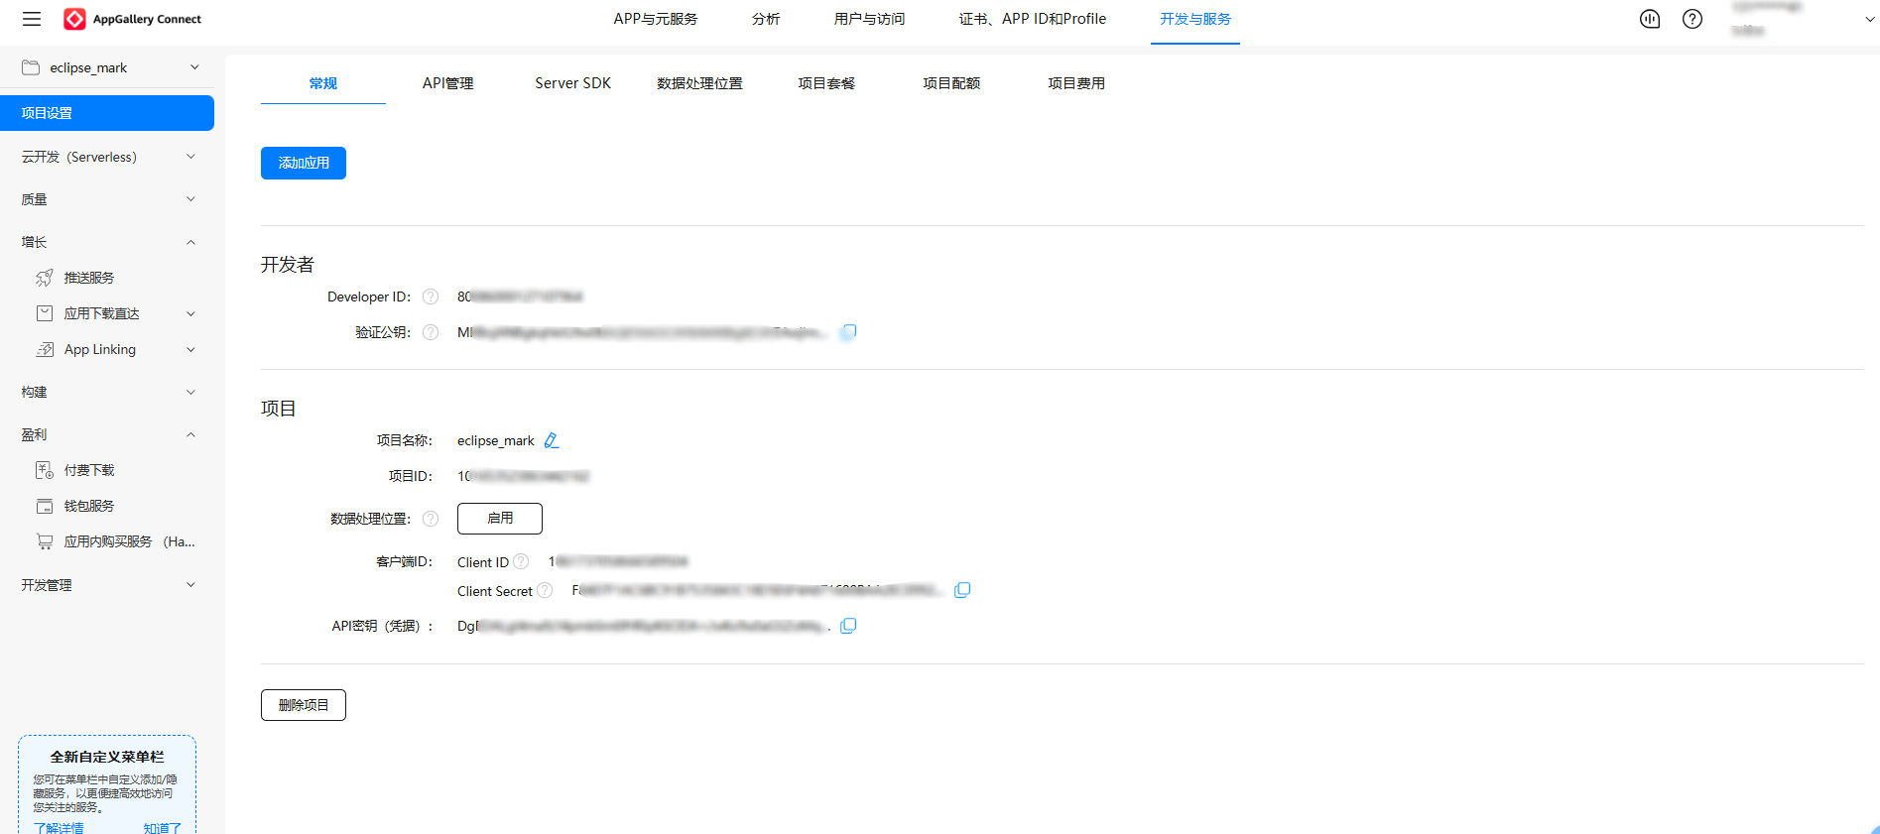Viewport: 1880px width, 834px height.
Task: Click the wallet service icon
Action: click(45, 506)
